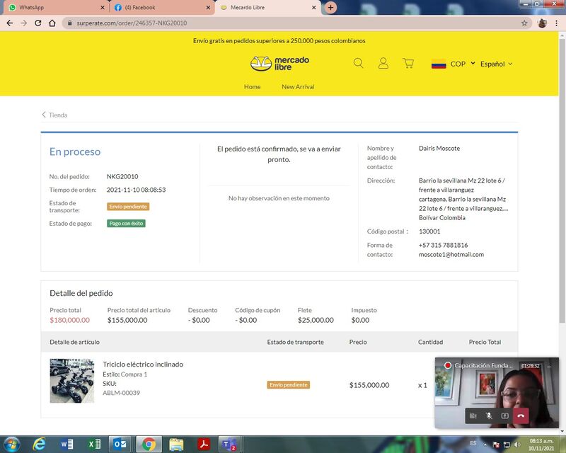
Task: Open the taskbar clock and date
Action: (x=541, y=445)
